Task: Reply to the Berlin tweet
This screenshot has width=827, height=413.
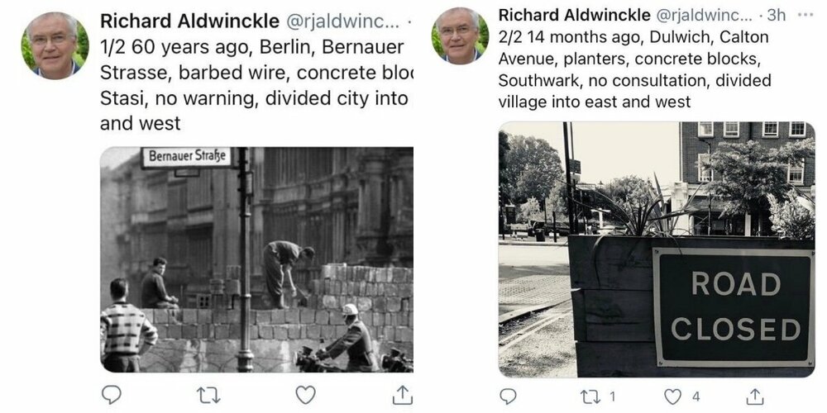Action: coord(111,395)
